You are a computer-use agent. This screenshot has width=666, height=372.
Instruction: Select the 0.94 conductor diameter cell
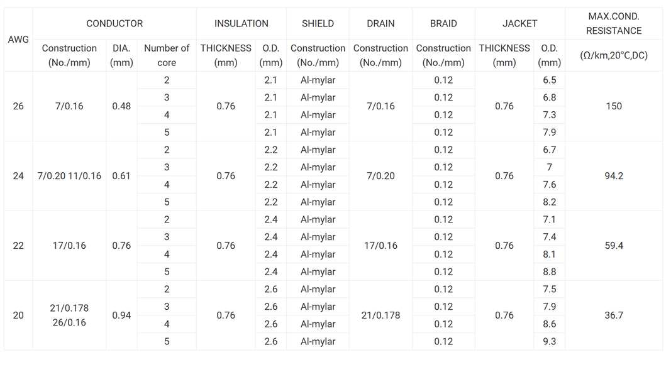tap(121, 315)
